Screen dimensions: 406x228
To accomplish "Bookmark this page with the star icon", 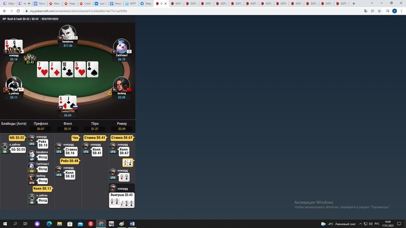I will [x=379, y=11].
